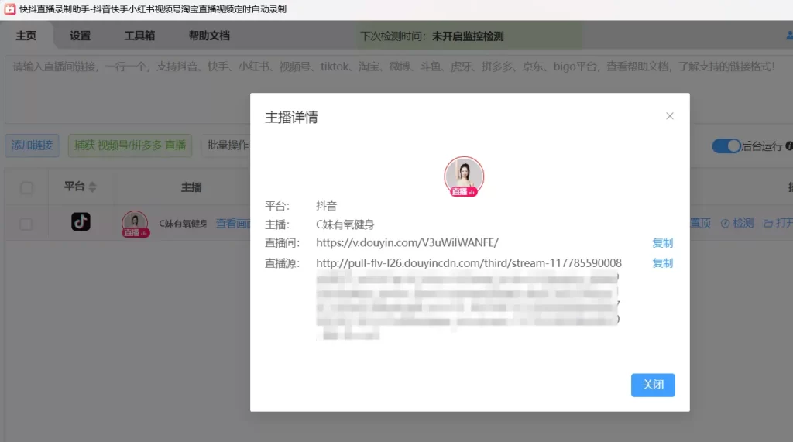Tick the checkbox for the C妹有氧健身 row
The image size is (793, 442).
click(x=26, y=224)
